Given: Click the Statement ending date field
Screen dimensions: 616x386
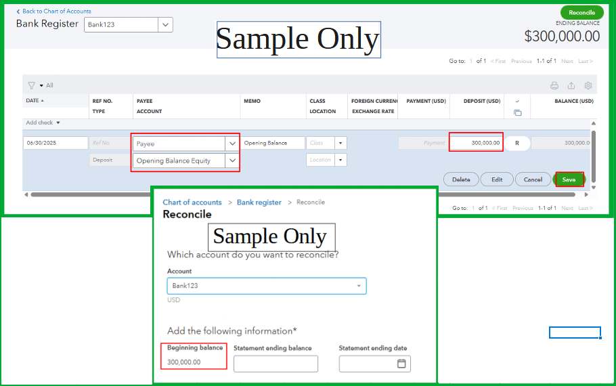Looking at the screenshot, I should (x=375, y=364).
